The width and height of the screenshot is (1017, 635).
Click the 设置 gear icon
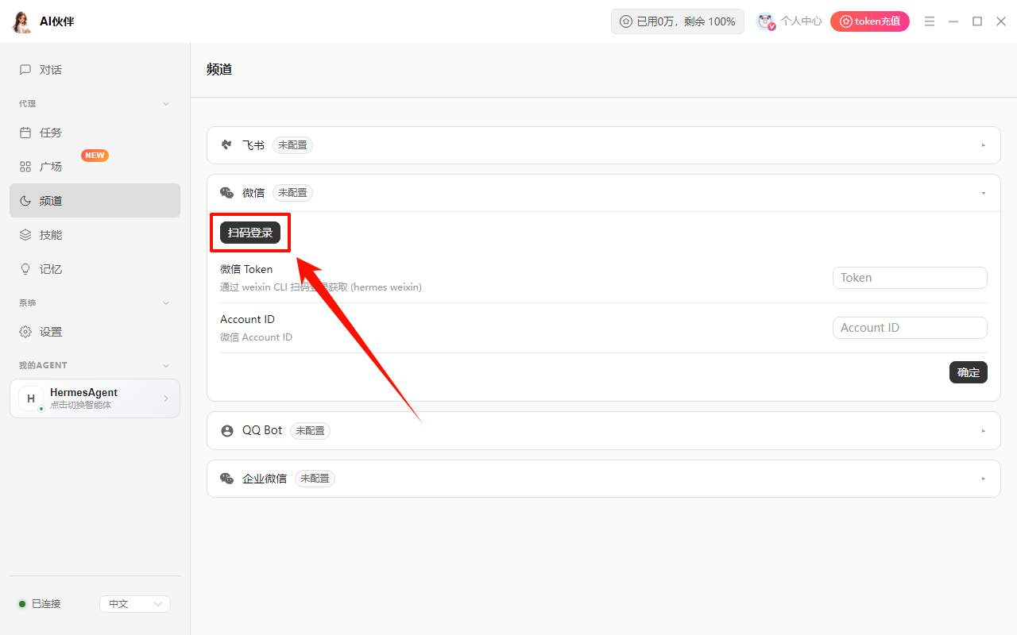point(25,332)
